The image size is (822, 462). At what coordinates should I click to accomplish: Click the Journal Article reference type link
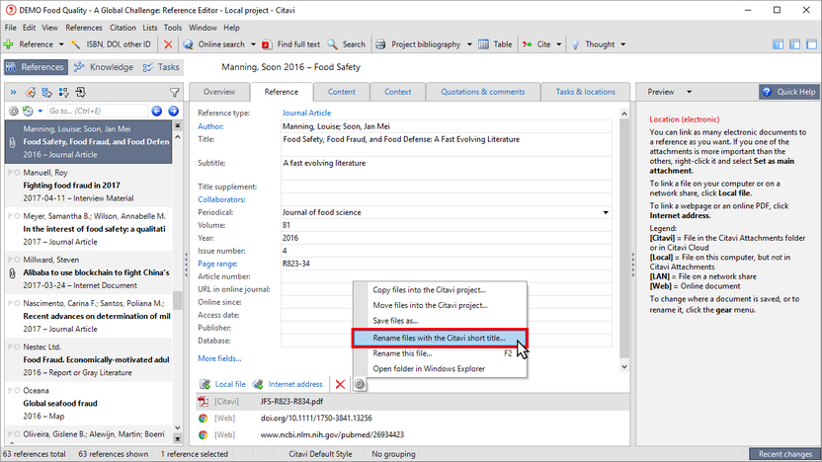[x=306, y=114]
